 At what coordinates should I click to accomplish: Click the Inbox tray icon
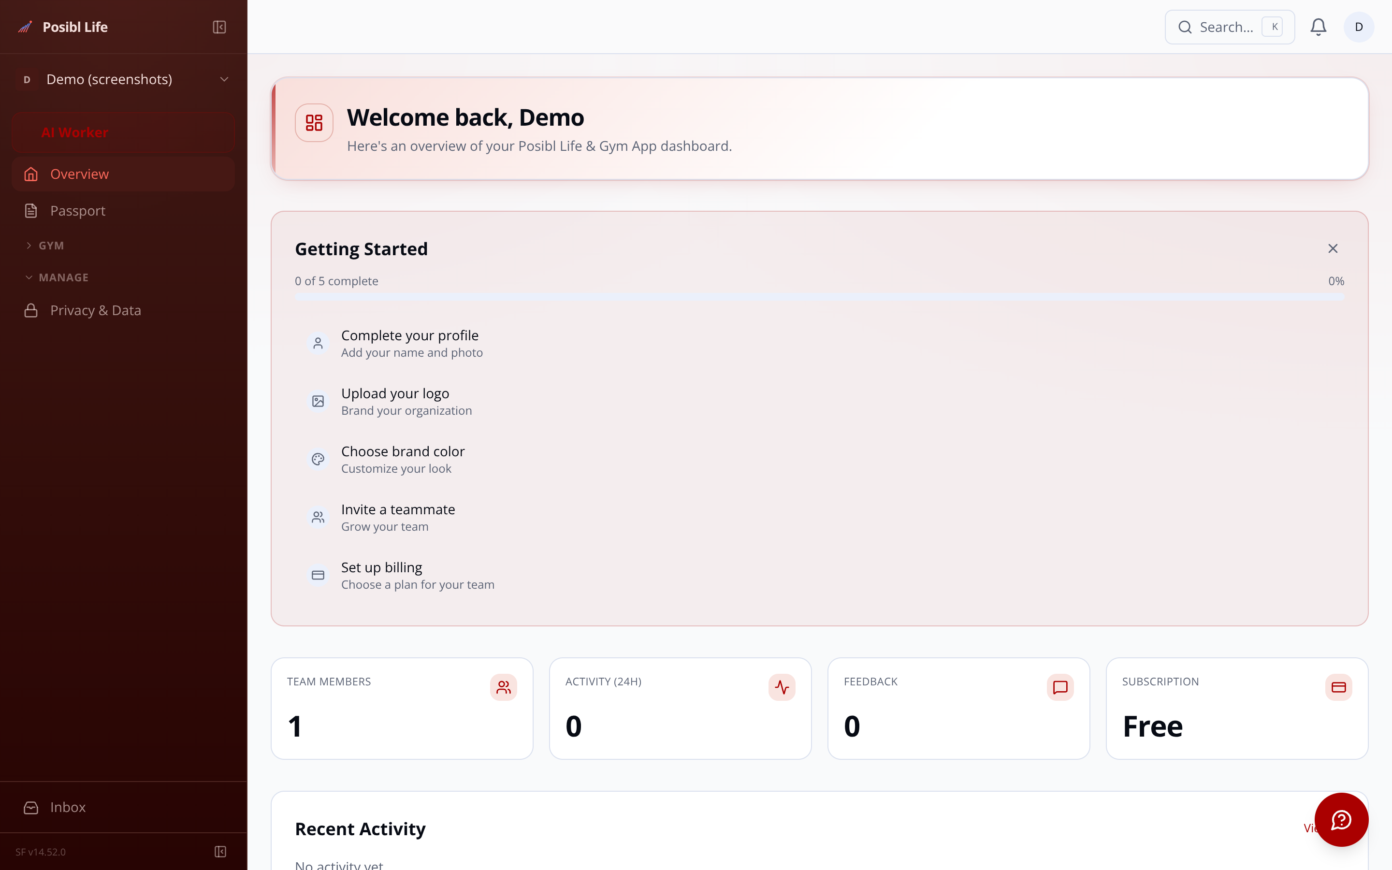click(x=31, y=807)
